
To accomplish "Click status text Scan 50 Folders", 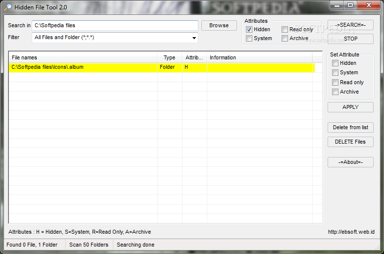I will point(89,245).
